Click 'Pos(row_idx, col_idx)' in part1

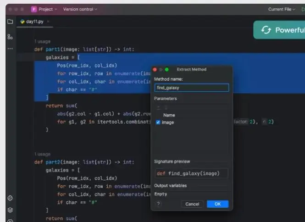point(87,66)
